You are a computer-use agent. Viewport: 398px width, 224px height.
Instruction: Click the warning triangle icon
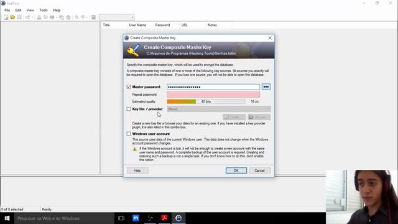click(x=134, y=149)
